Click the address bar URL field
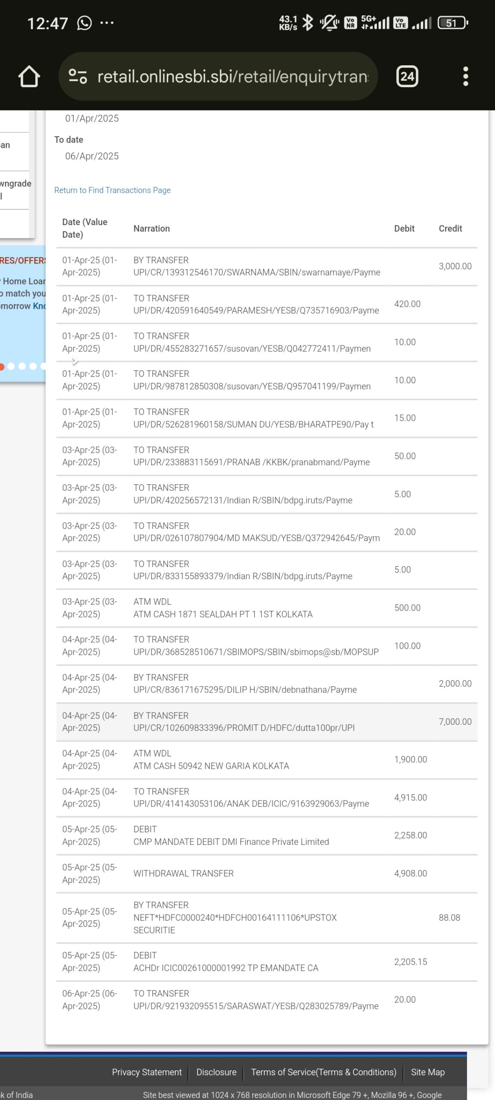Screen dimensions: 495x1100 pos(232,76)
